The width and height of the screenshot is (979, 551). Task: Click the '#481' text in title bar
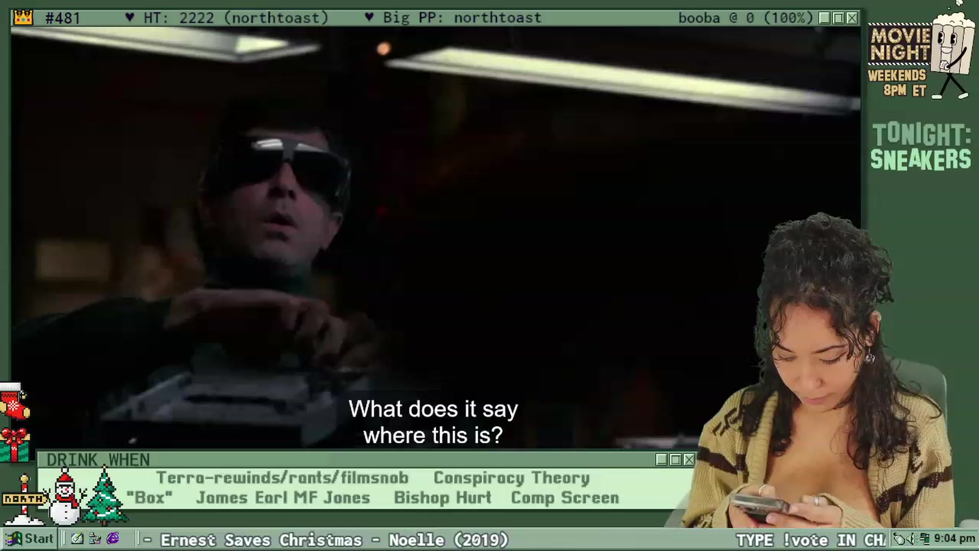[x=63, y=18]
